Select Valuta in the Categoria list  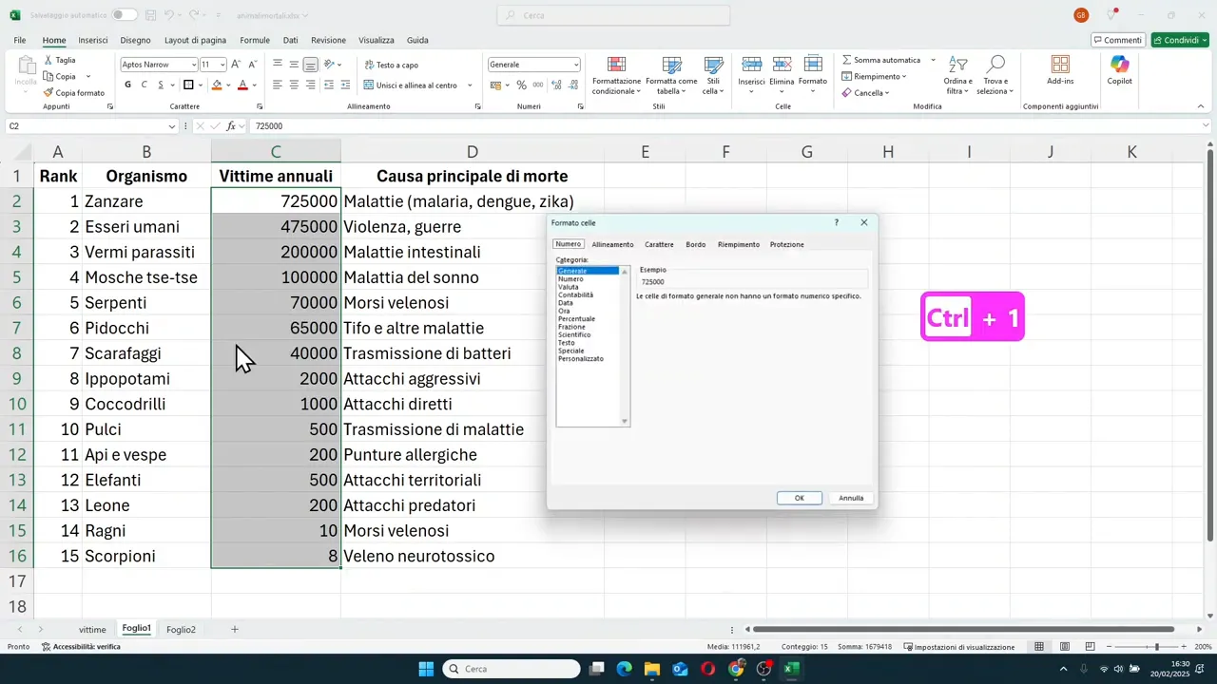click(x=569, y=287)
